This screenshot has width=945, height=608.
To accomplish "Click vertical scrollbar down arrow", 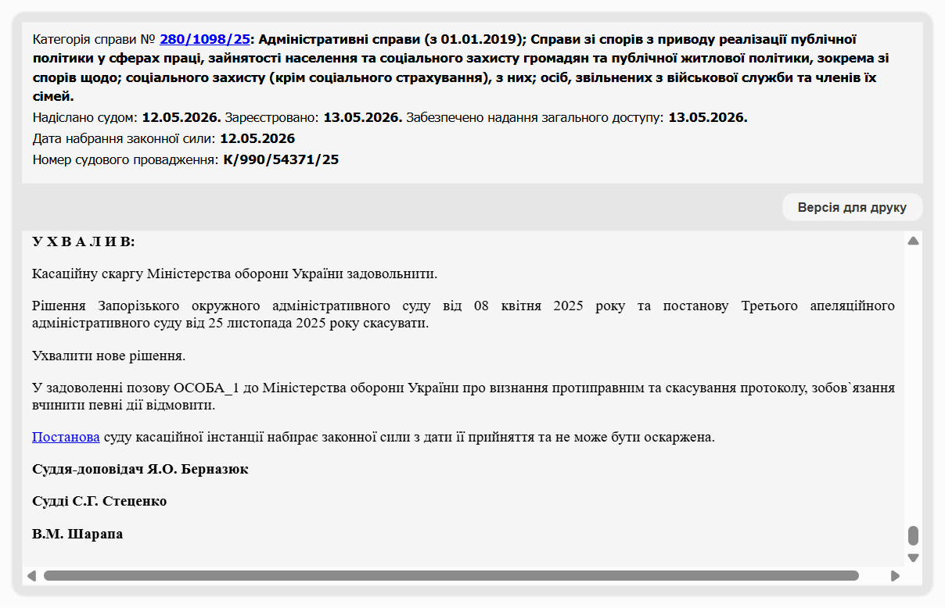I will click(x=913, y=558).
